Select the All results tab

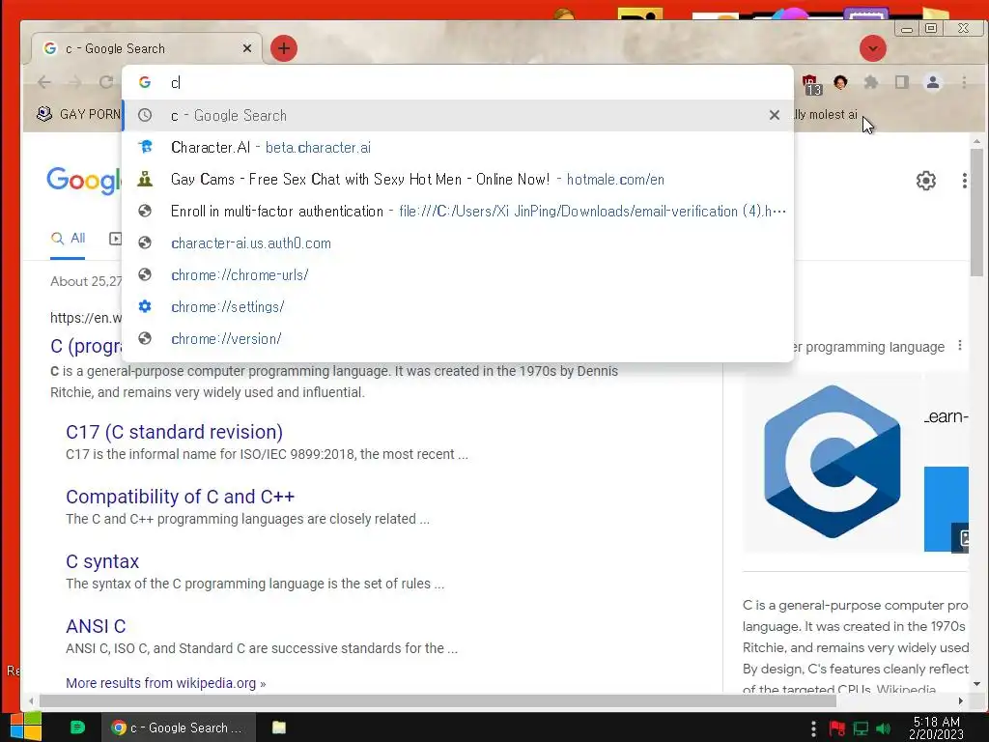(x=69, y=239)
